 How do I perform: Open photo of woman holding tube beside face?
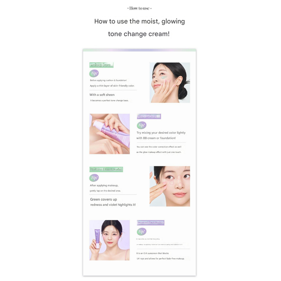click(x=109, y=240)
